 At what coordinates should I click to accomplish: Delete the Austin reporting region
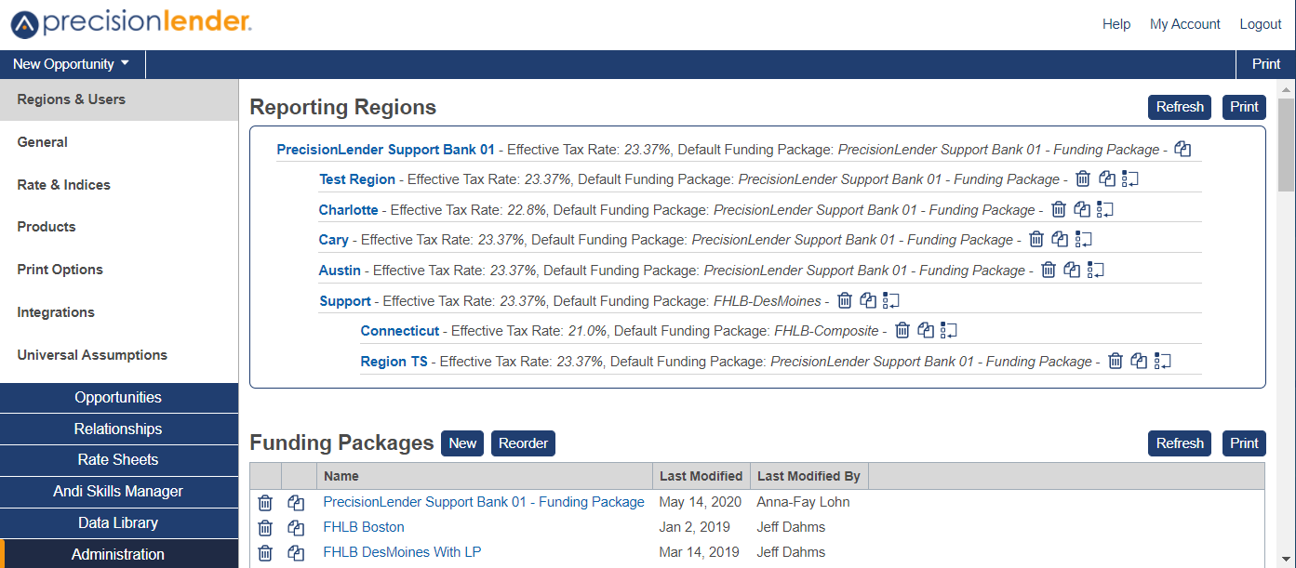[x=1049, y=270]
